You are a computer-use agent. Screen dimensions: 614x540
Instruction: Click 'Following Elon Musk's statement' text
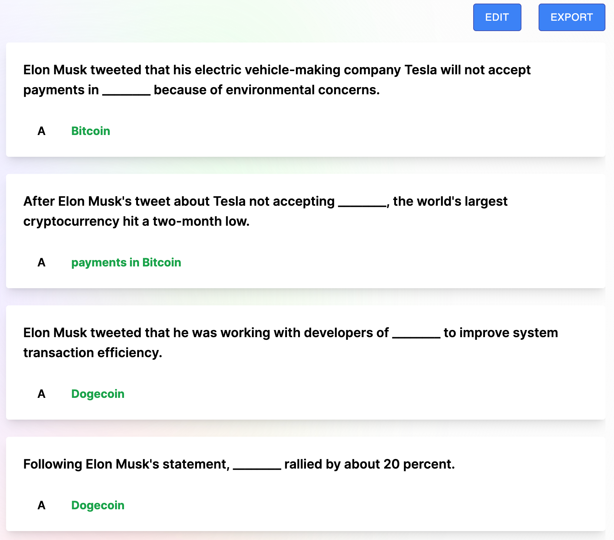pyautogui.click(x=126, y=464)
